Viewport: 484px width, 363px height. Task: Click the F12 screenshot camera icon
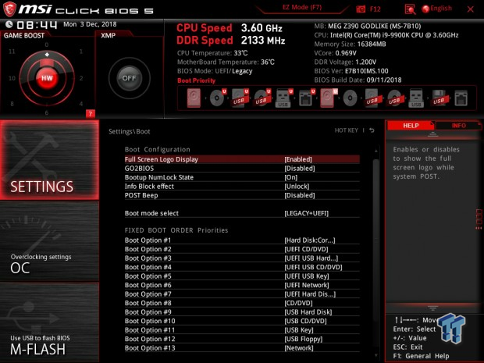coord(361,9)
